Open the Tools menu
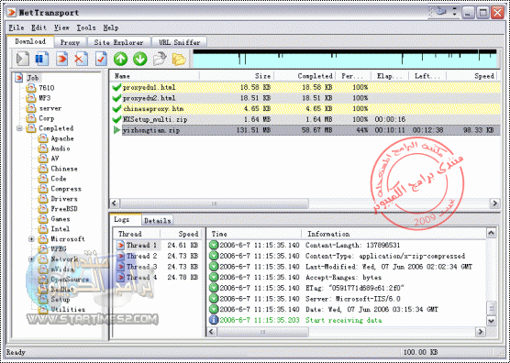This screenshot has height=363, width=510. [86, 27]
